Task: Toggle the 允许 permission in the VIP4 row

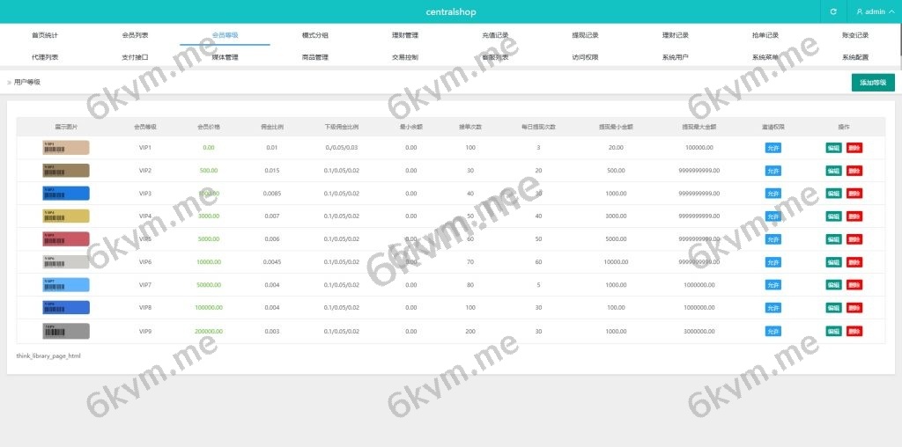Action: [x=773, y=216]
